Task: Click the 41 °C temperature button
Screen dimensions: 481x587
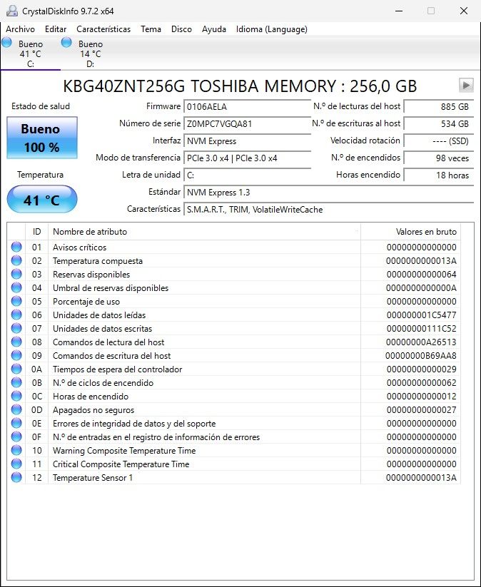Action: click(42, 200)
